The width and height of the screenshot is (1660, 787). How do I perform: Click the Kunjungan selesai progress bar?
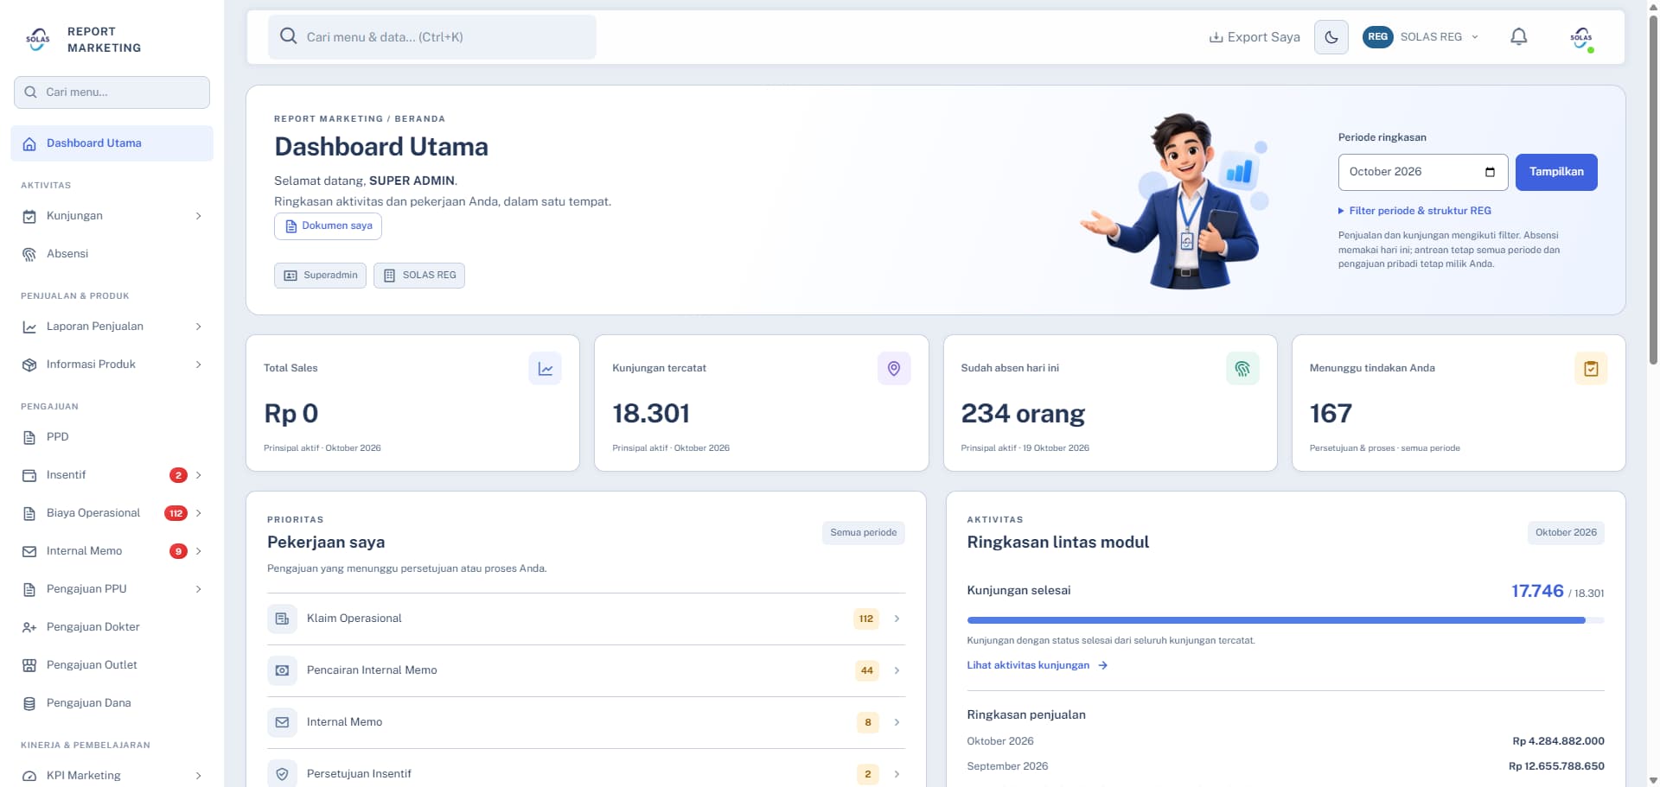tap(1286, 620)
